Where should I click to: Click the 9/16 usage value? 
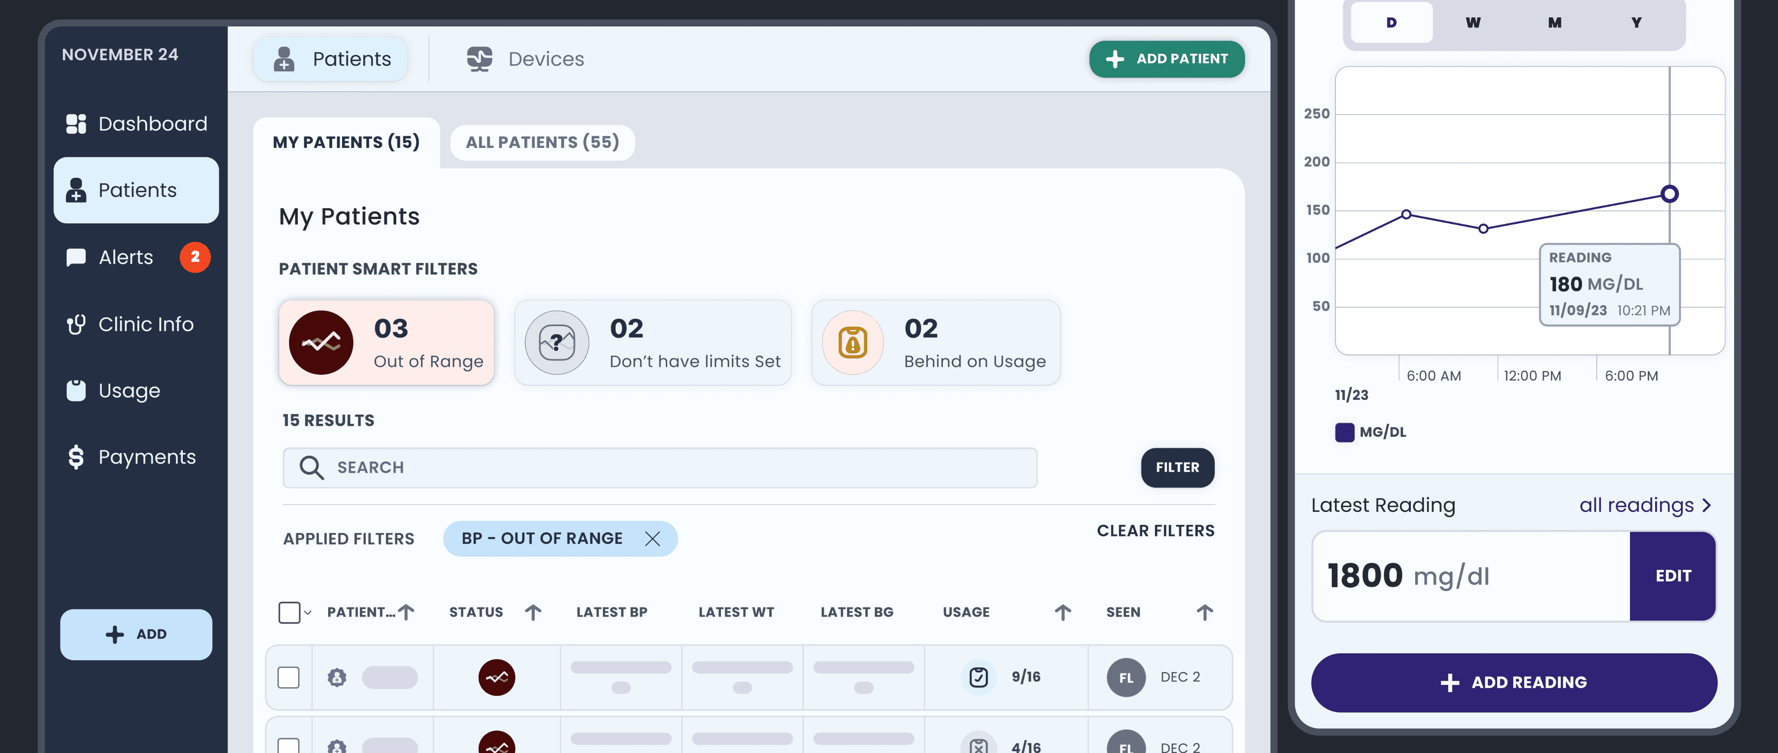[x=1026, y=677]
